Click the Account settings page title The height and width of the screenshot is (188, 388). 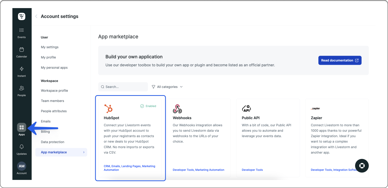pos(59,16)
